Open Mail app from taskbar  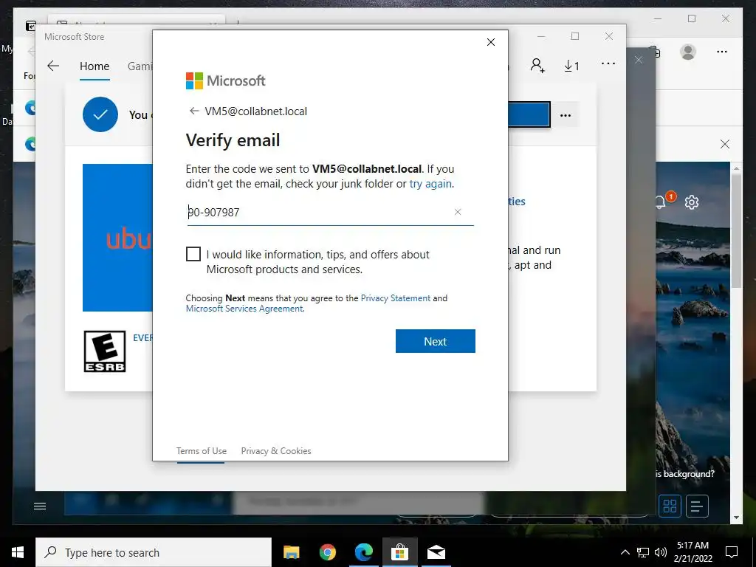tap(436, 552)
